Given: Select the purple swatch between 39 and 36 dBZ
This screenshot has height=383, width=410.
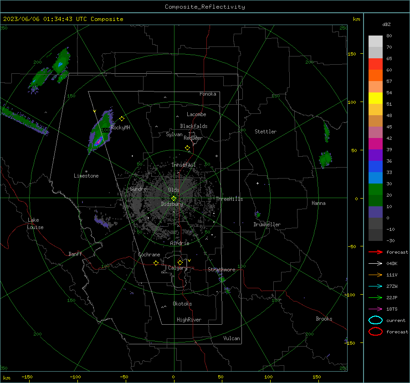Looking at the screenshot, I should 375,155.
